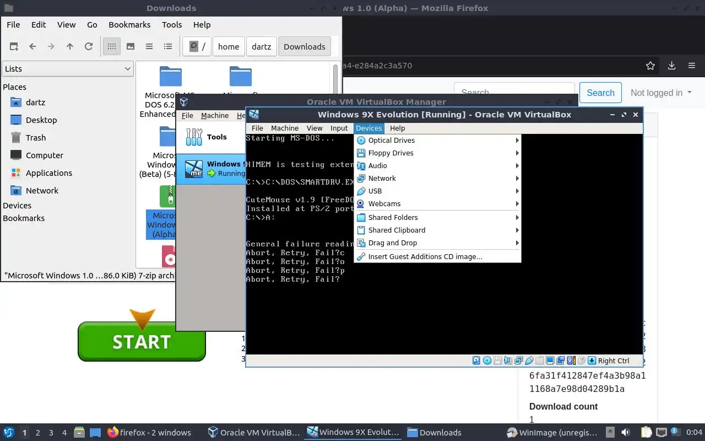Switch file manager to compact list view
This screenshot has width=705, height=441.
149,47
